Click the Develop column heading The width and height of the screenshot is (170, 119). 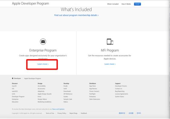coord(66,84)
